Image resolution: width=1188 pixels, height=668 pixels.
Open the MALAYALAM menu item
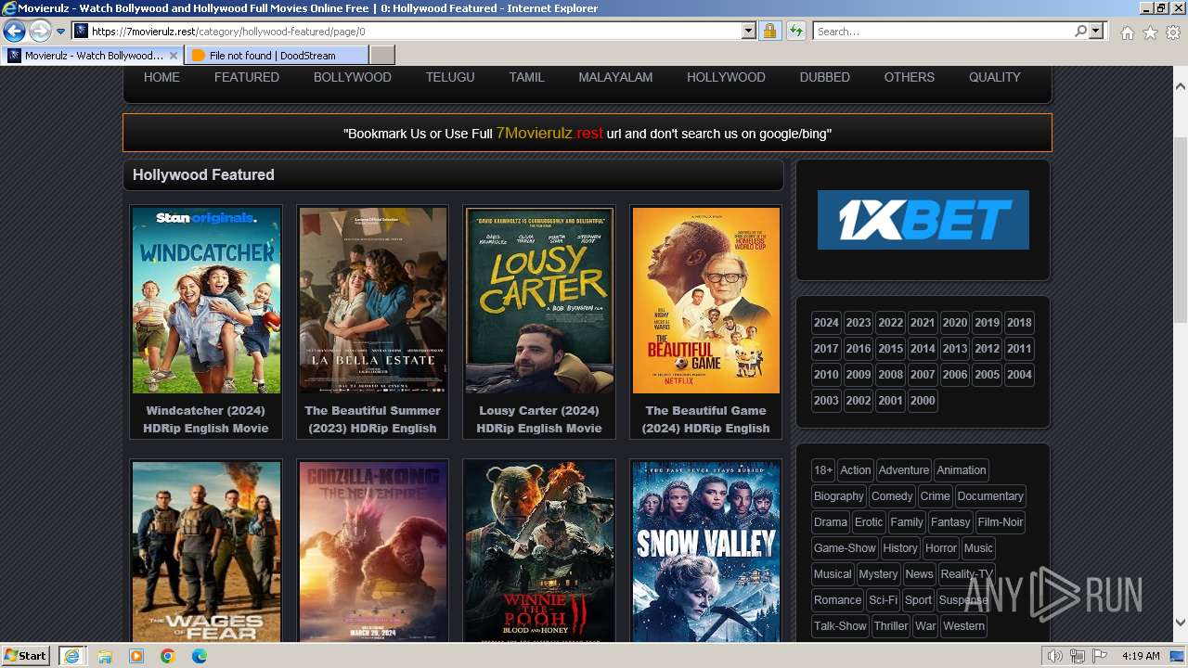pyautogui.click(x=615, y=77)
